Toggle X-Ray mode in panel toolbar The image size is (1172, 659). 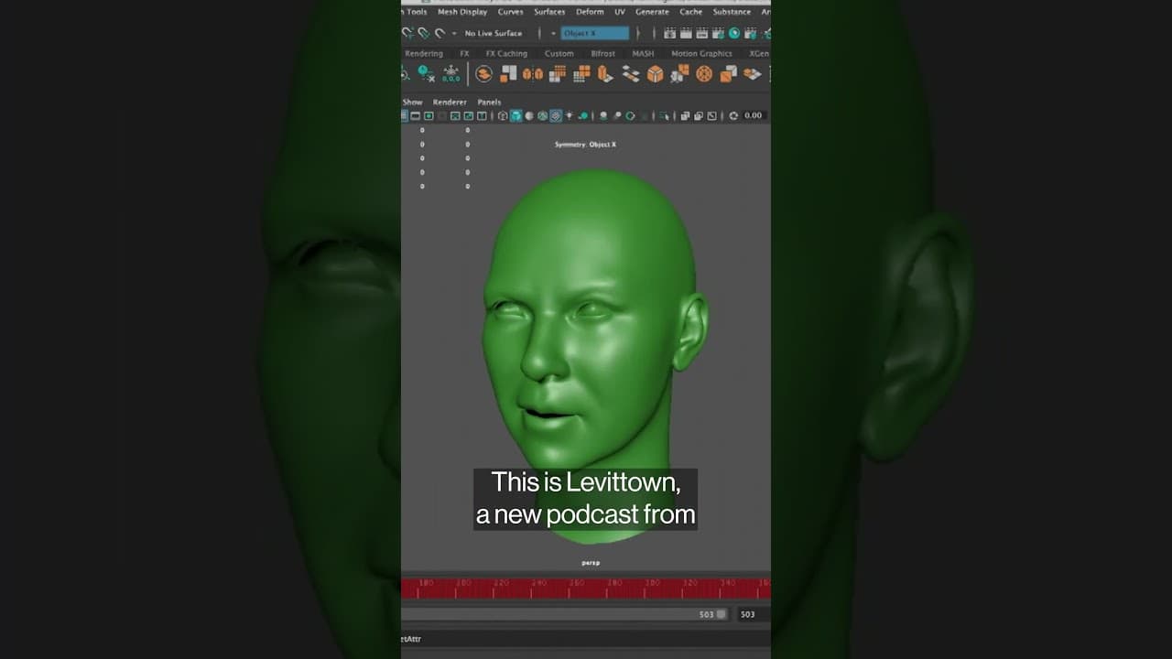point(685,115)
